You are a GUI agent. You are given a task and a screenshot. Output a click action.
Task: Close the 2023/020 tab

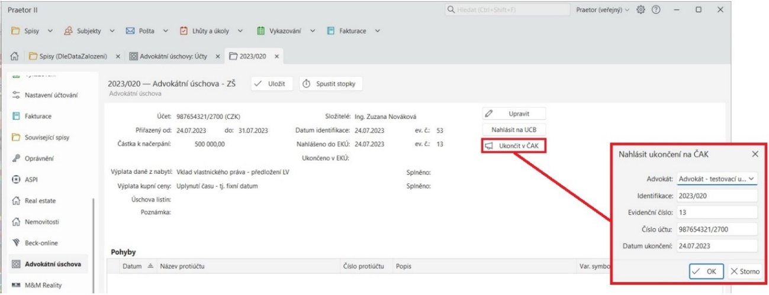[276, 57]
